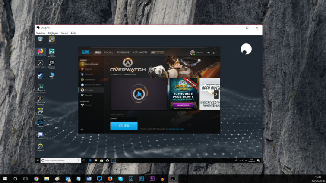Open the Steam desktop shortcut

[x=40, y=76]
